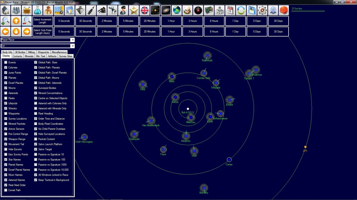This screenshot has height=200, width=357.
Task: Disable the Colonies checkbox
Action: [5, 67]
